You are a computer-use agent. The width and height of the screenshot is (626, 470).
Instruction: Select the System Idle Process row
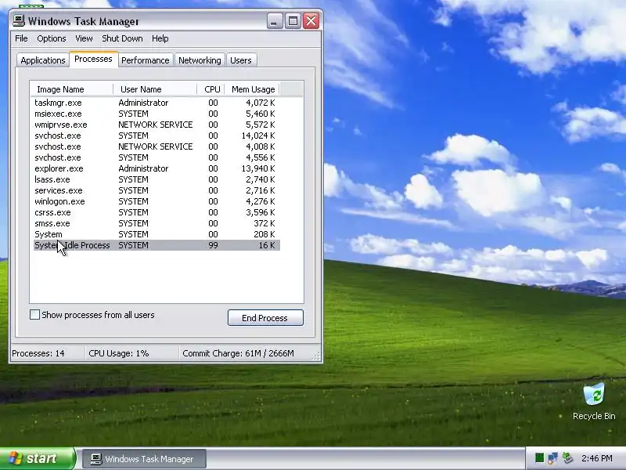156,245
